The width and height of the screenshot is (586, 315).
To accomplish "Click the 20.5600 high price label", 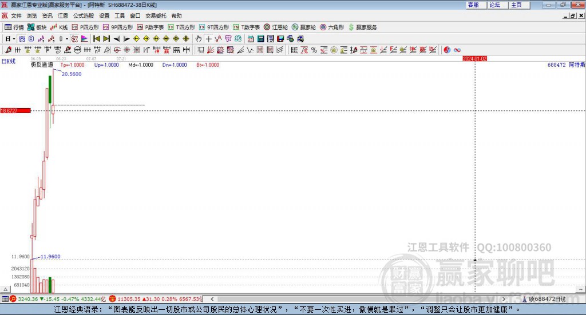I will 72,74.
